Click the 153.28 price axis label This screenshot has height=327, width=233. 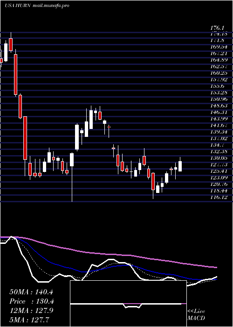219,92
